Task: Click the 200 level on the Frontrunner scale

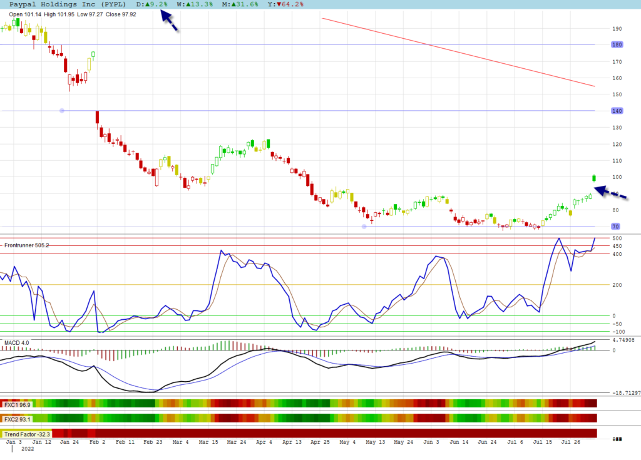Action: click(617, 285)
